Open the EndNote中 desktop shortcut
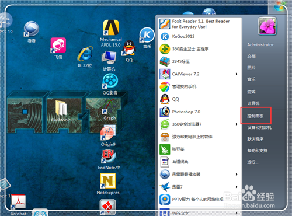Screen dimensions: 292x216 coord(109,159)
